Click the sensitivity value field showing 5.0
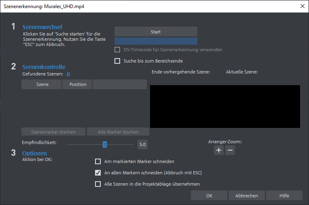This screenshot has width=309, height=205. click(x=142, y=144)
